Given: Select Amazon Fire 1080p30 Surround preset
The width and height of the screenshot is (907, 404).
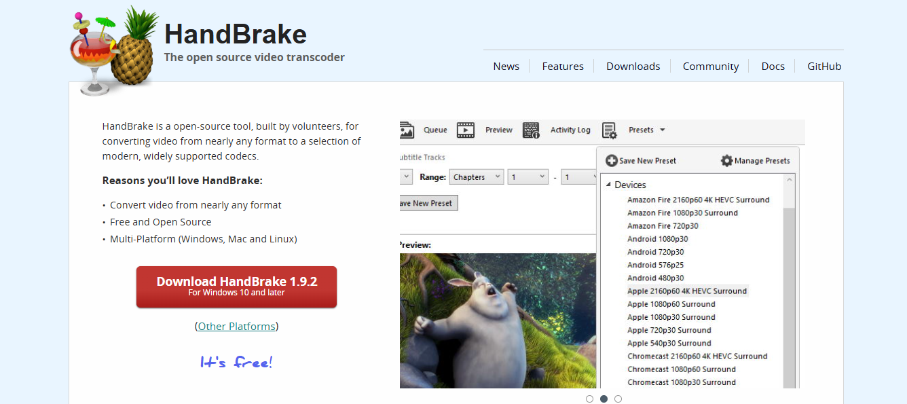Looking at the screenshot, I should (682, 213).
